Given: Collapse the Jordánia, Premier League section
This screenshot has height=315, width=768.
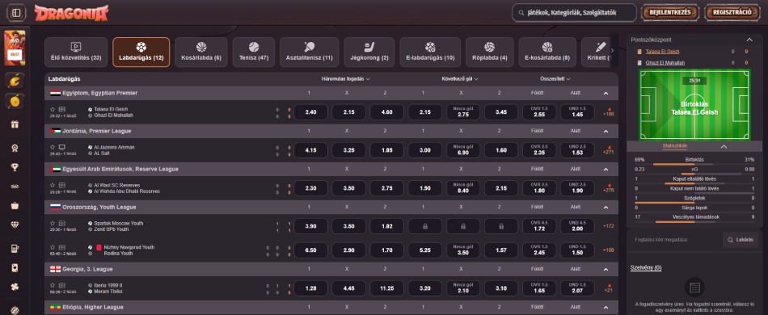Looking at the screenshot, I should click(x=606, y=131).
